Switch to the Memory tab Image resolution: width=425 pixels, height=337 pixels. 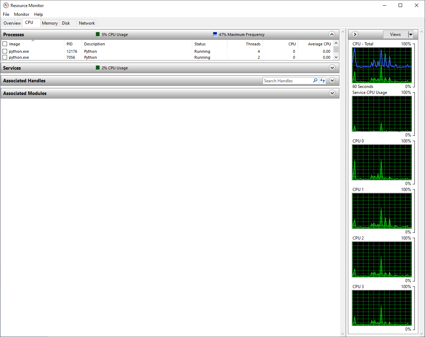[50, 23]
